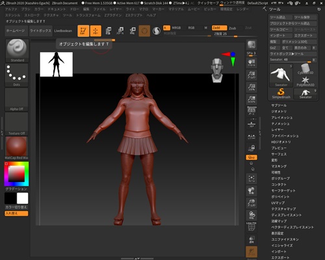This screenshot has height=260, width=325.
Task: Open the ブラシ menu
Action: point(26,9)
